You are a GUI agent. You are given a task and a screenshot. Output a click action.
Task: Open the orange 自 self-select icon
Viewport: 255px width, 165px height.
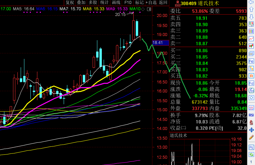coord(251,76)
